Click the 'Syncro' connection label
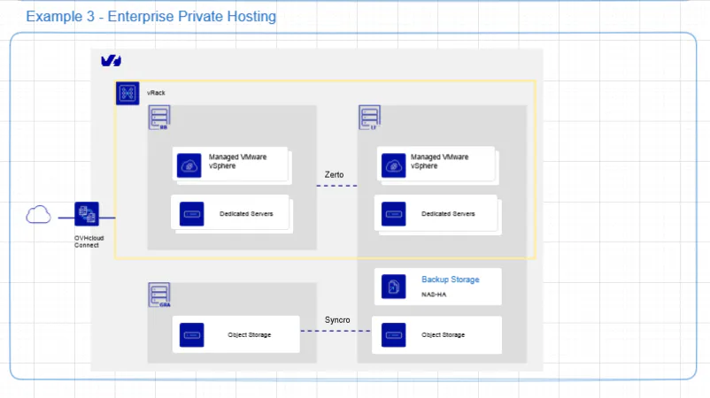The image size is (710, 398). click(x=337, y=320)
